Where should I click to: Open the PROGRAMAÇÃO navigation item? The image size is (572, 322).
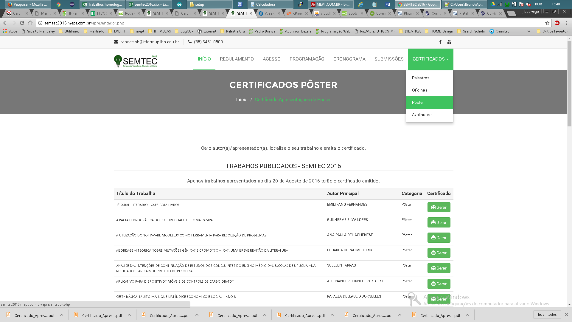click(307, 59)
